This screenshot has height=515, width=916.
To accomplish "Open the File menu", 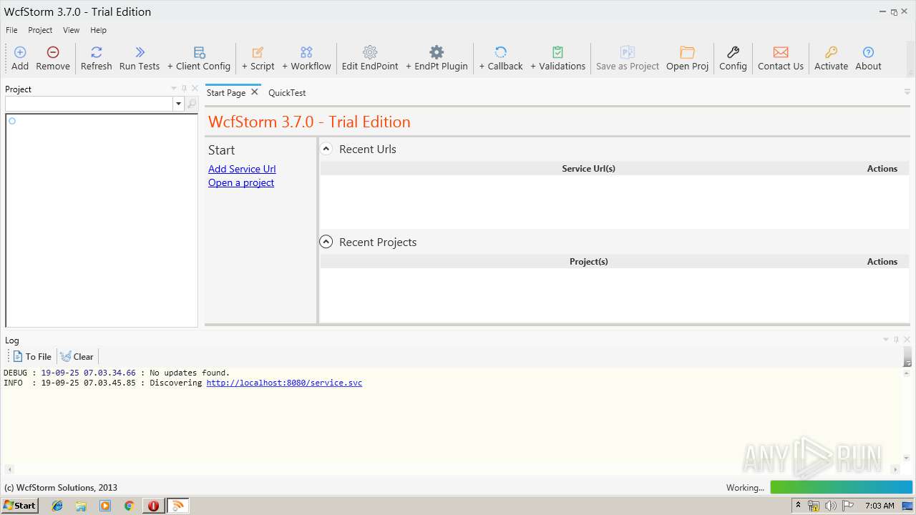I will (11, 30).
